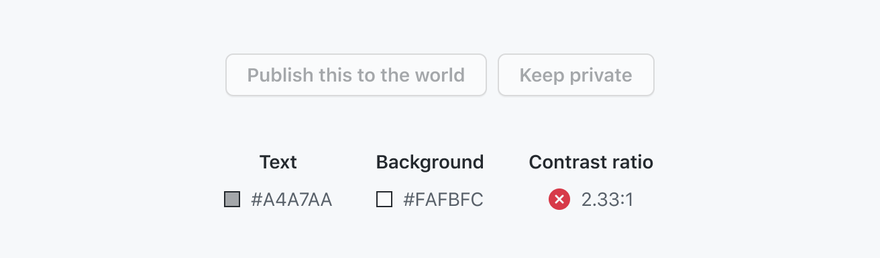The height and width of the screenshot is (258, 880).
Task: Select the gray text color swatch
Action: 232,199
